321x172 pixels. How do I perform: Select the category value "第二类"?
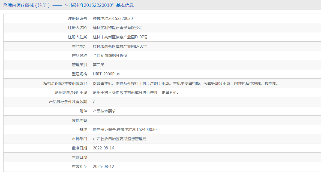pyautogui.click(x=99, y=65)
